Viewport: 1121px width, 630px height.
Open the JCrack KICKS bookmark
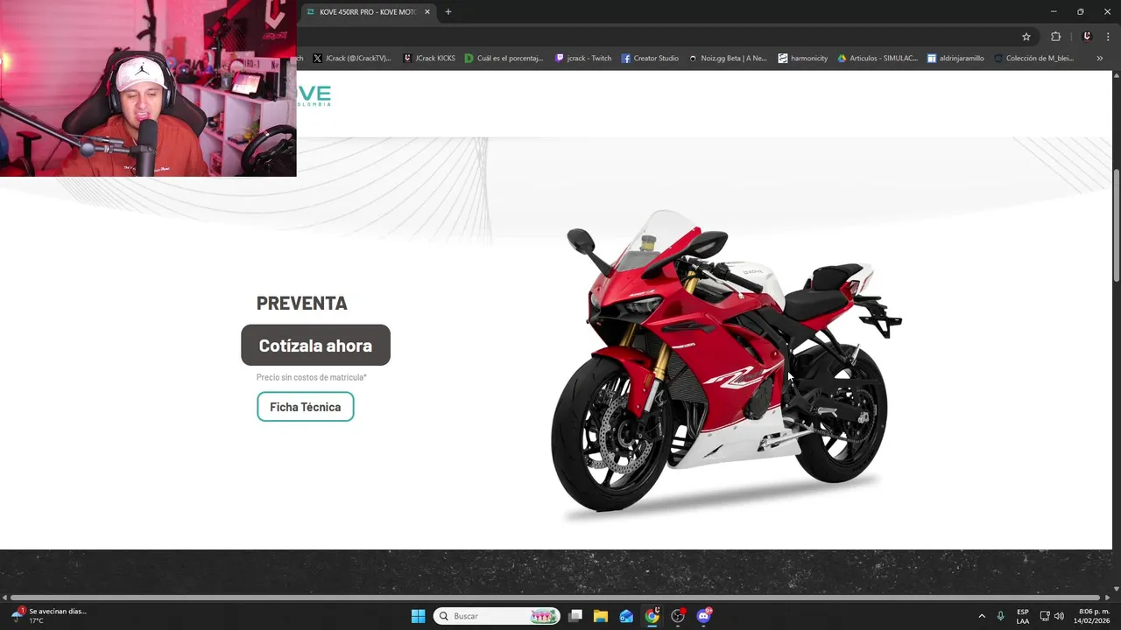(x=429, y=59)
